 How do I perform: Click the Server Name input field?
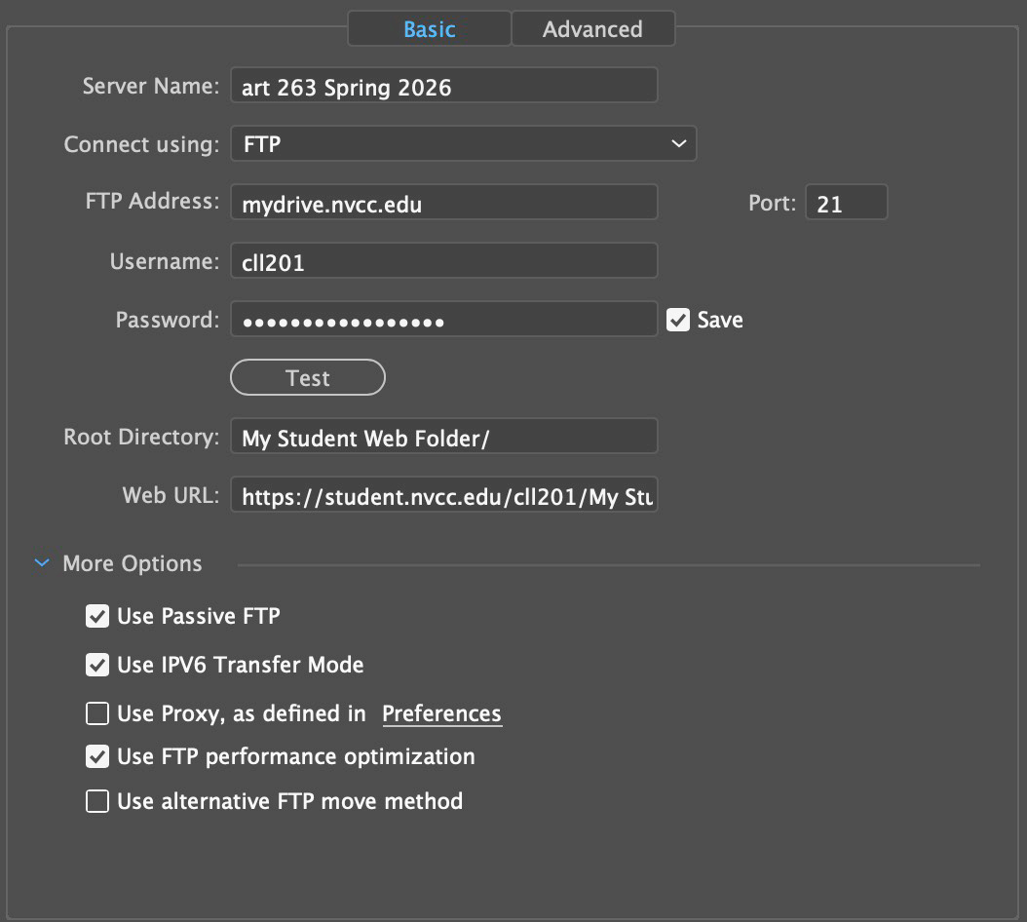[x=443, y=87]
